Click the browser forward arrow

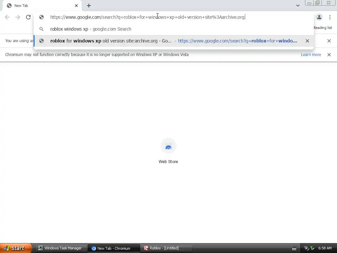tap(18, 17)
